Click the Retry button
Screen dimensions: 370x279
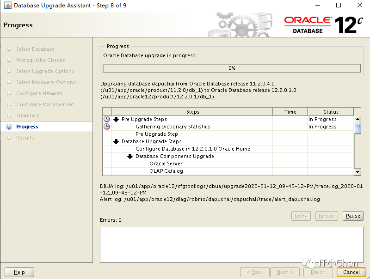(301, 216)
